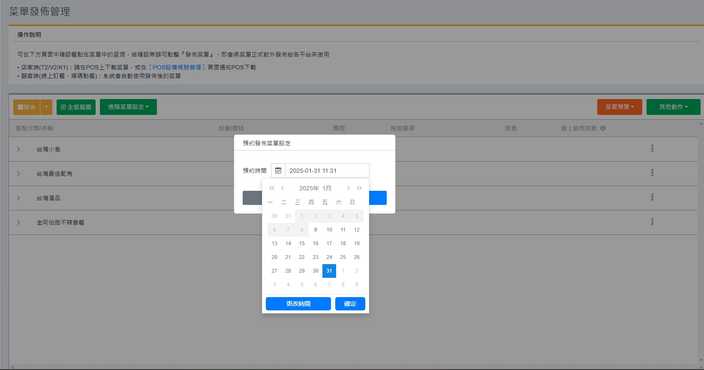Open the POS設備帳號管理 link
This screenshot has width=704, height=370.
point(177,67)
